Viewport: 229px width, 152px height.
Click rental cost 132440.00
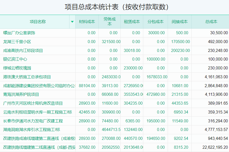pyautogui.click(x=133, y=130)
